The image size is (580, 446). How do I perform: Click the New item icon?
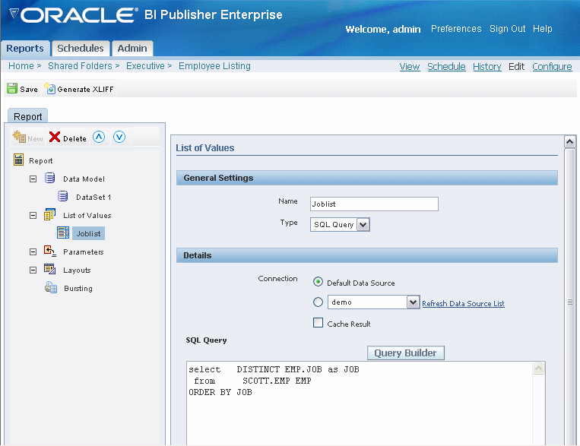coord(19,137)
